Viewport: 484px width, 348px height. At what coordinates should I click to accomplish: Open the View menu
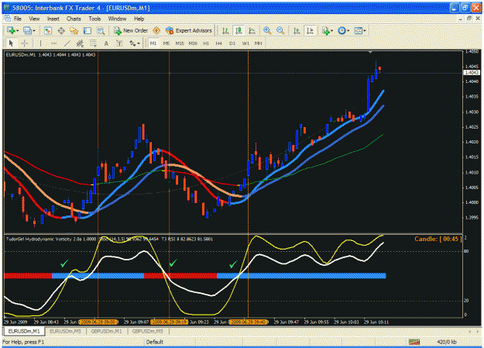(x=34, y=19)
